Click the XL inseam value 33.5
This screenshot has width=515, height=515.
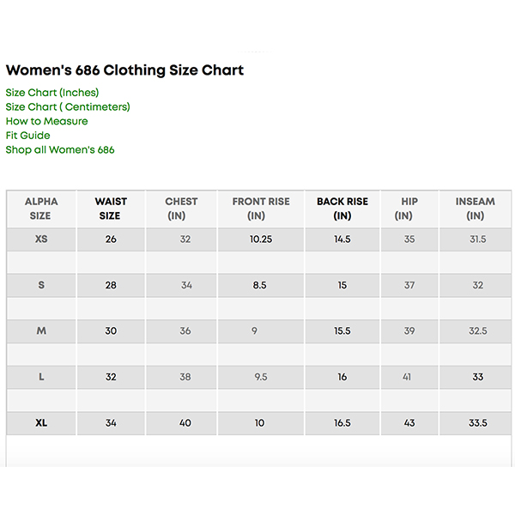click(x=477, y=423)
